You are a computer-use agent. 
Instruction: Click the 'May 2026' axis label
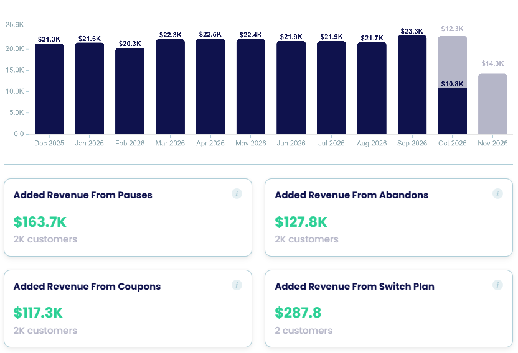click(251, 143)
